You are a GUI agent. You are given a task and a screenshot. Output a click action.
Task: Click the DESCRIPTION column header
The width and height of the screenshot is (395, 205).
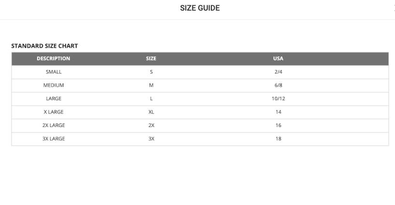54,59
